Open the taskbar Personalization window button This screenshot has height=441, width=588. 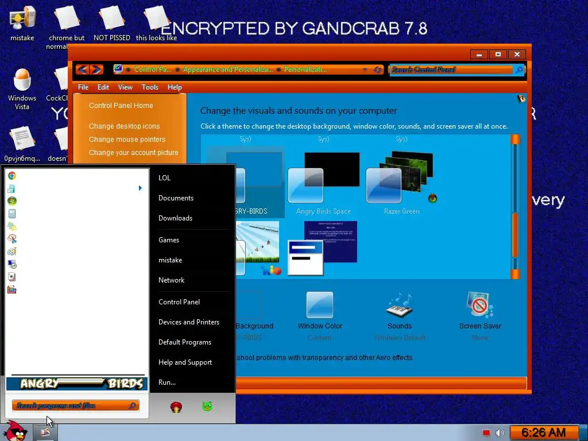pos(45,433)
